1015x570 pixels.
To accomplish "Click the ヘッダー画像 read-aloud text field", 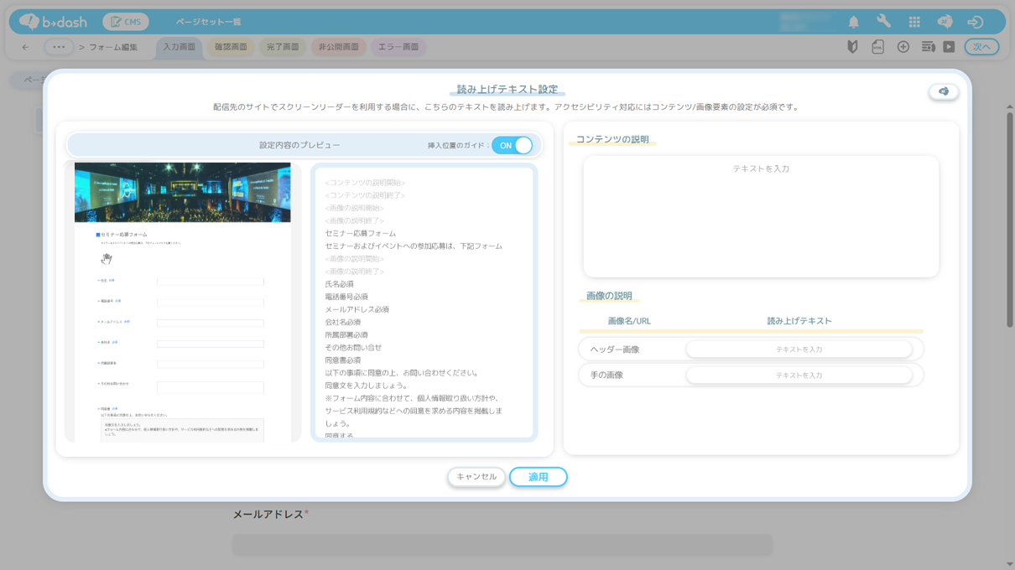I will coord(799,350).
